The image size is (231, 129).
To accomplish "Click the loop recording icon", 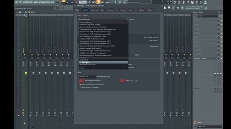I will click(107, 2).
